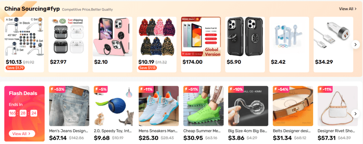Open the Speedy Toy cat ball deal image
The height and width of the screenshot is (144, 363).
[114, 106]
